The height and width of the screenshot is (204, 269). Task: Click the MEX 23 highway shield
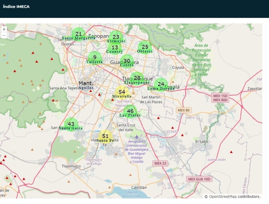(160, 163)
